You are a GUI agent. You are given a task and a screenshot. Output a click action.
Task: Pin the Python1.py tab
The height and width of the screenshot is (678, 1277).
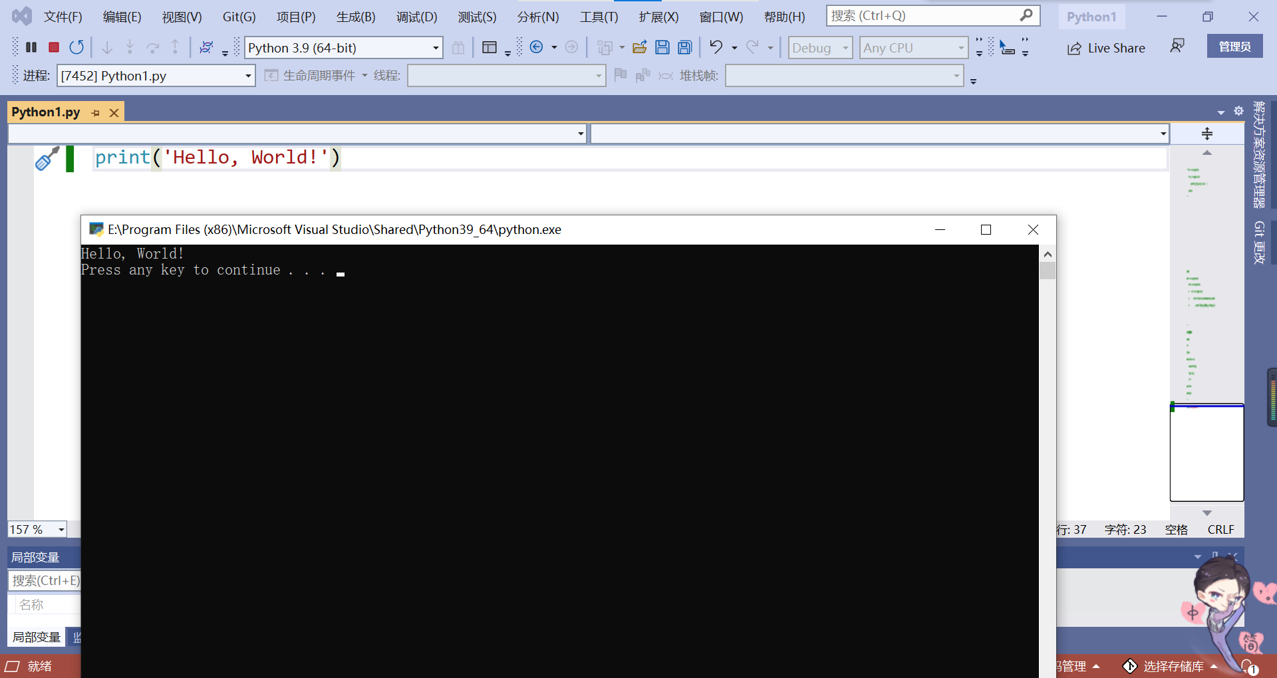pyautogui.click(x=96, y=112)
